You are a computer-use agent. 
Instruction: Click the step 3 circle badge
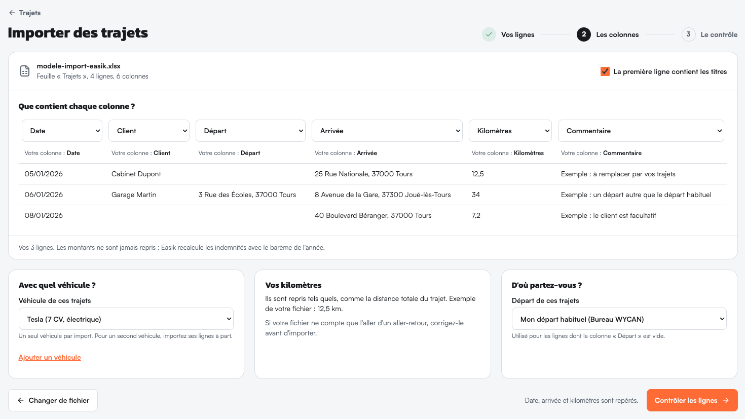coord(688,34)
